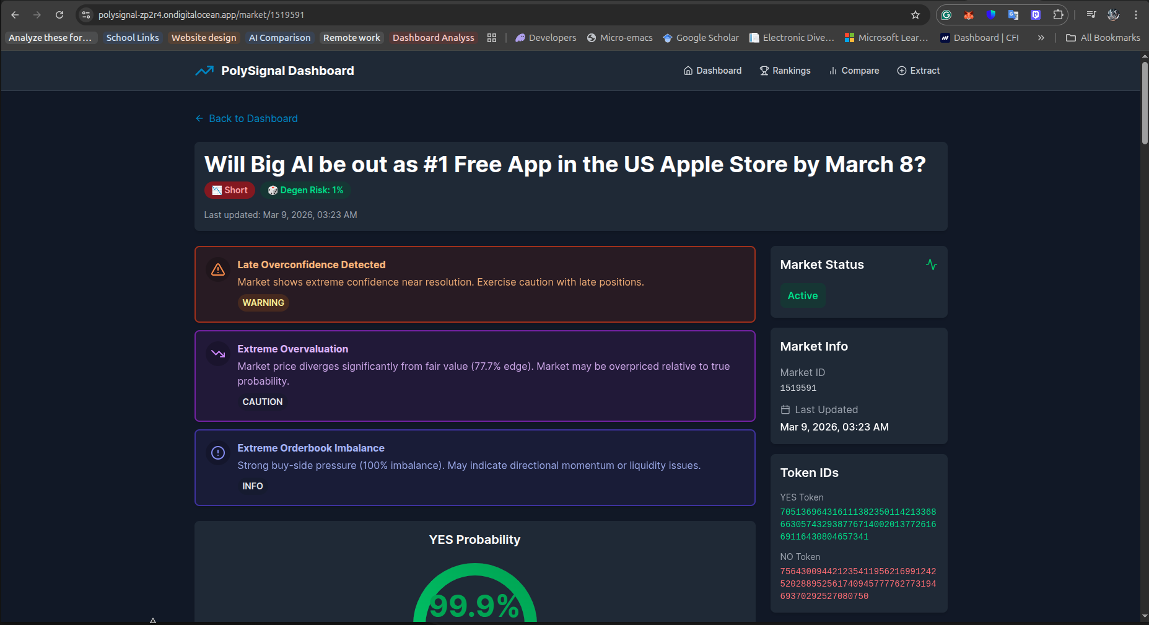Screen dimensions: 1149x625
Task: Click the 'Late Overconfidence Detected' heading
Action: (312, 264)
